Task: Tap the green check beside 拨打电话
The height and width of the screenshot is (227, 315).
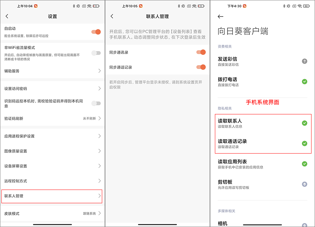Action: pos(304,81)
